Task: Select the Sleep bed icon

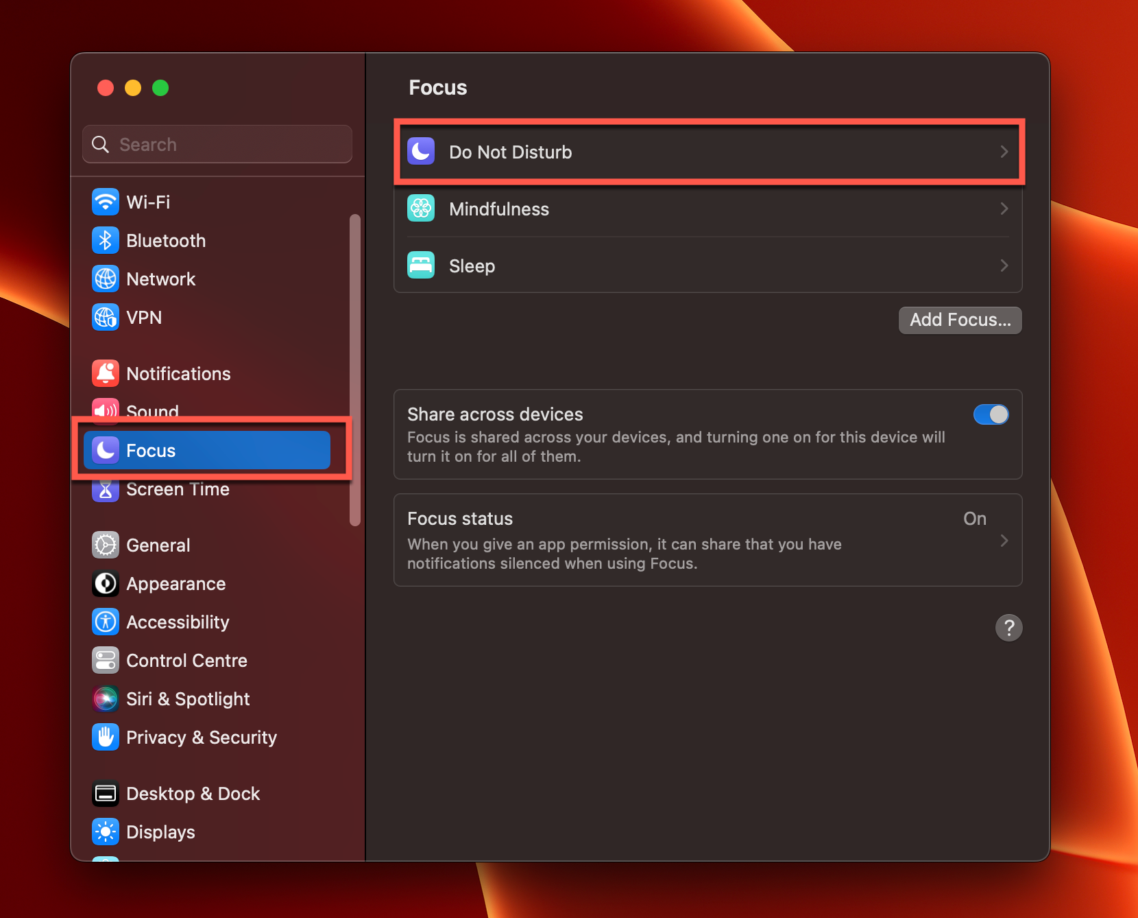Action: [x=420, y=265]
